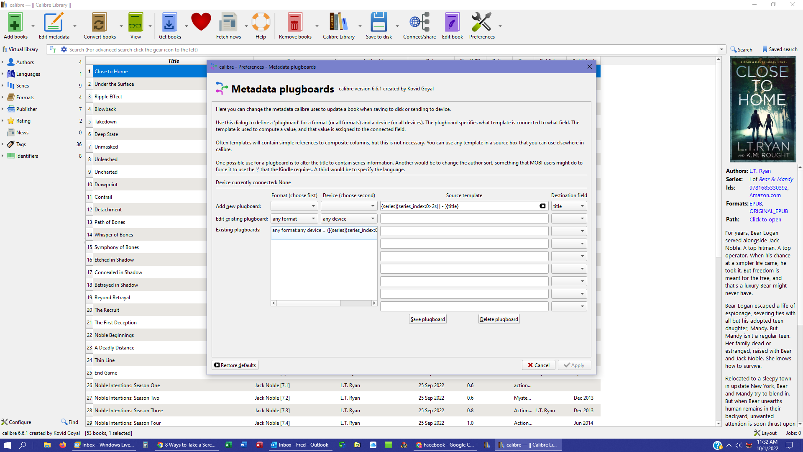The height and width of the screenshot is (452, 803).
Task: Expand the Authors category in tag browser
Action: click(3, 62)
